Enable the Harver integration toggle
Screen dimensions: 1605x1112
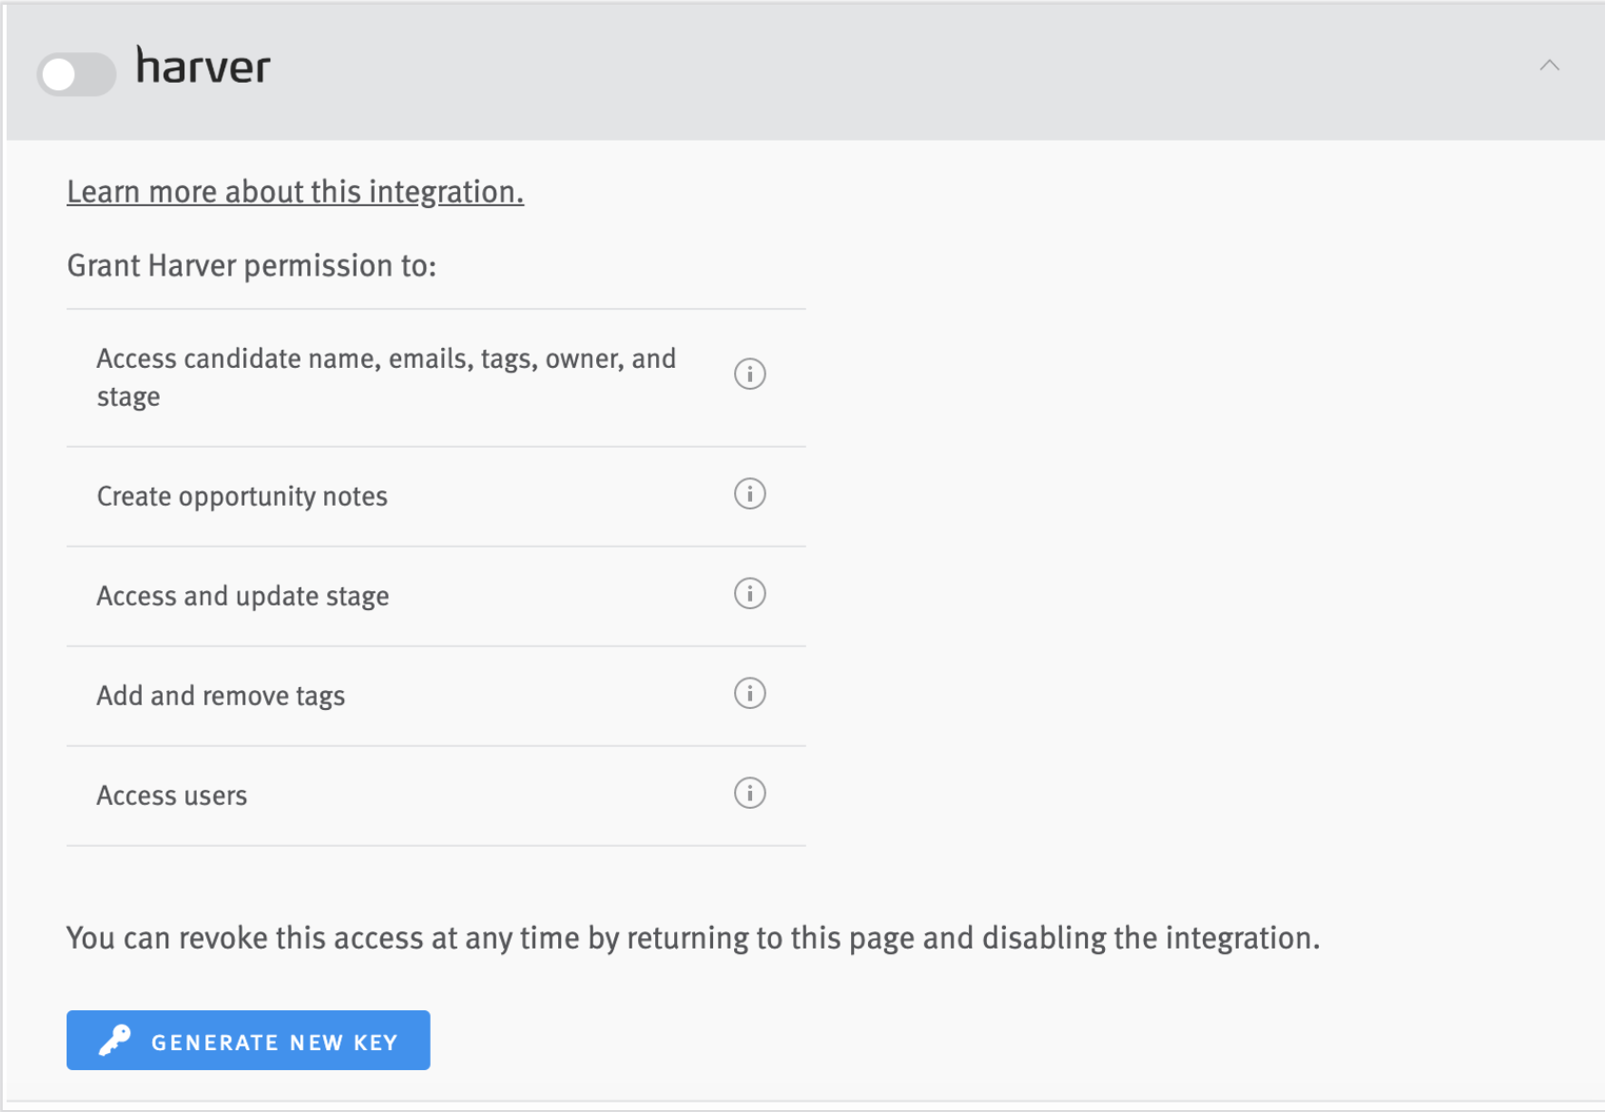[x=76, y=74]
